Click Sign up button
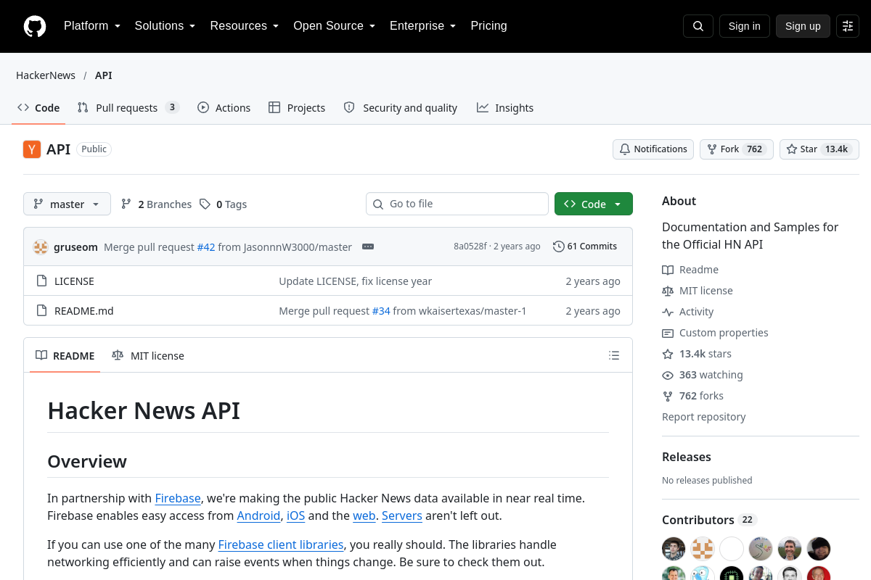Screen dimensions: 871x580 pos(803,26)
